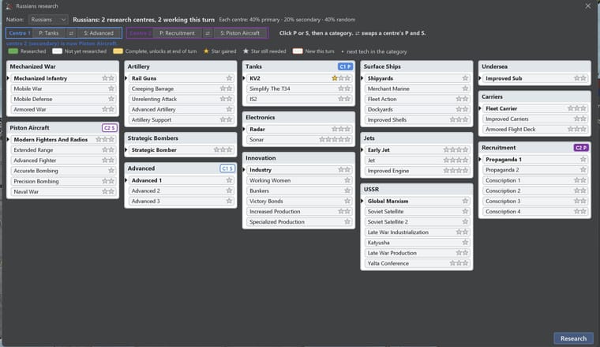Click the stars beside Fleet Carrier
The image size is (600, 347).
[x=577, y=109]
